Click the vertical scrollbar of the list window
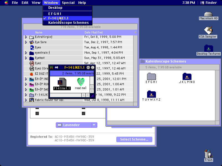Image resolution: width=222 pixels, height=166 pixels. click(x=135, y=69)
